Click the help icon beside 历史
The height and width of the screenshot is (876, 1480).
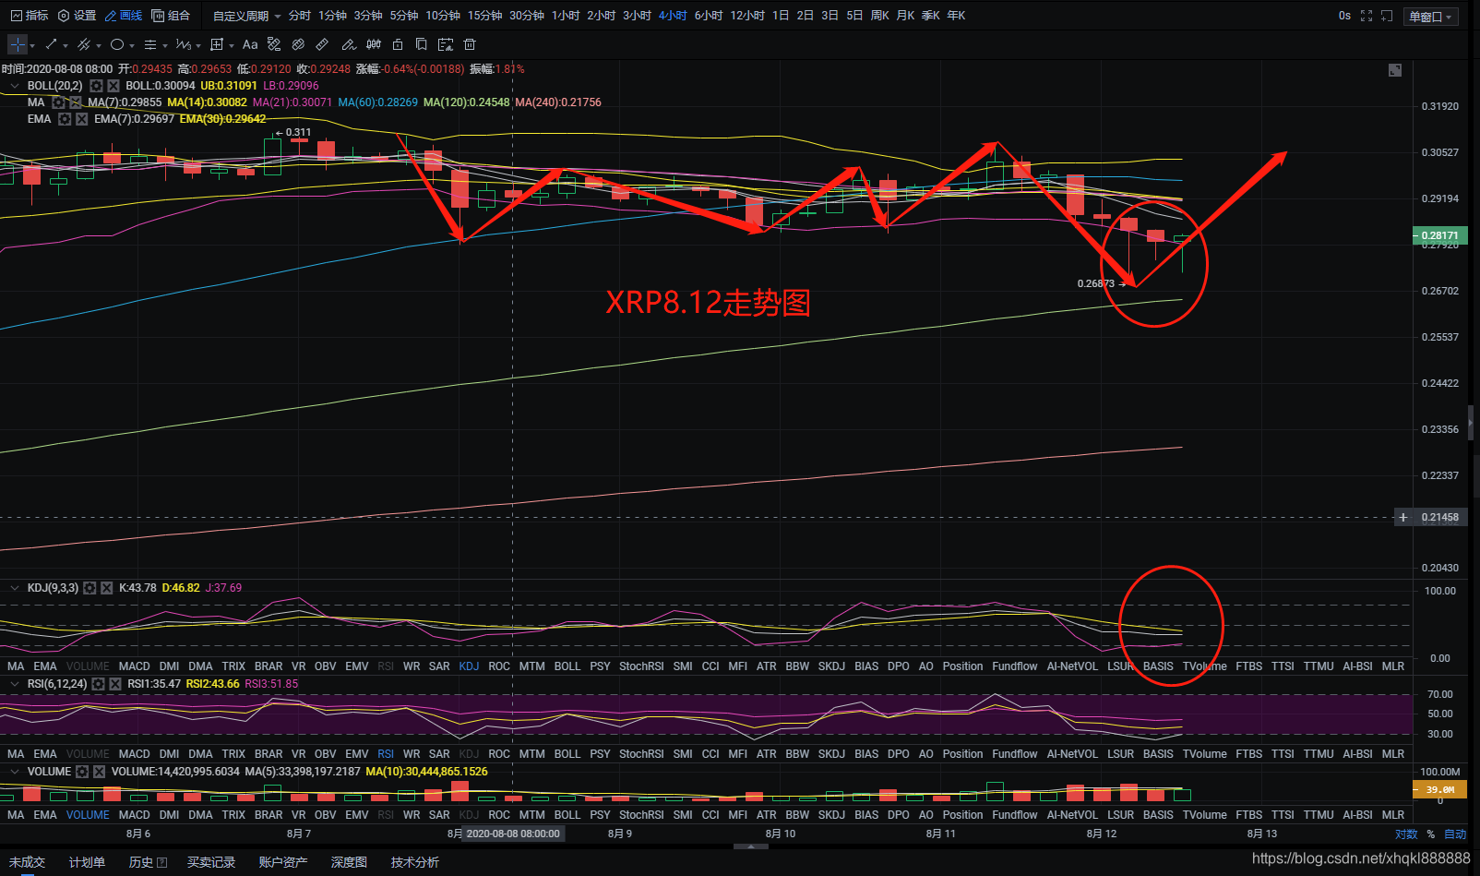pyautogui.click(x=162, y=862)
